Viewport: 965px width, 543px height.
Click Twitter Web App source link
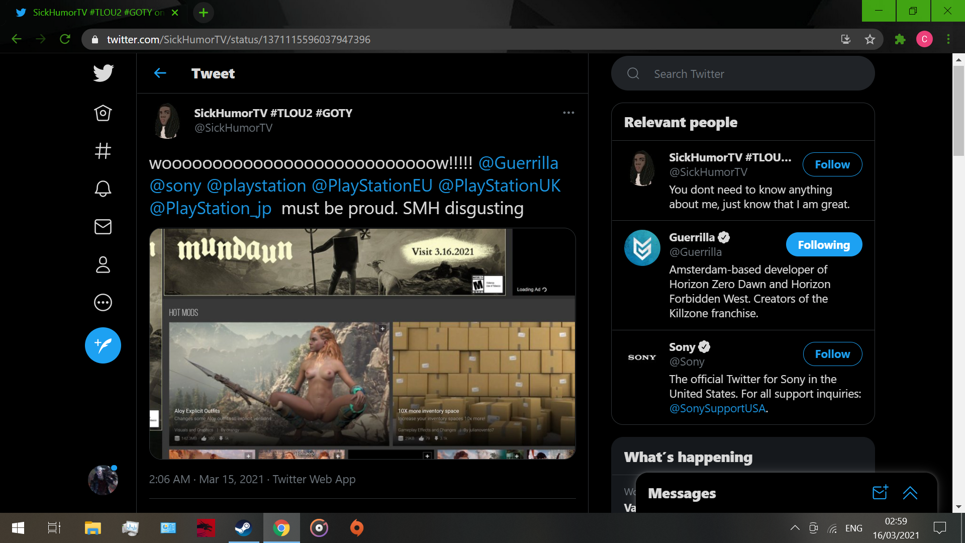(x=314, y=479)
